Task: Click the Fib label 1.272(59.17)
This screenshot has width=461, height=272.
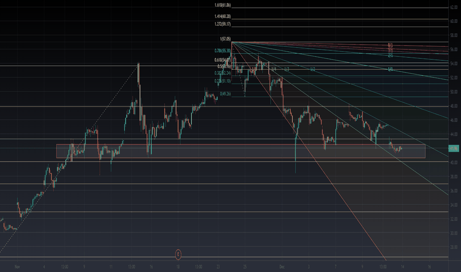Action: [x=223, y=24]
